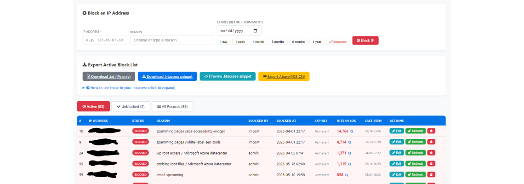
Task: Set expiry to 6 months
Action: (x=298, y=42)
